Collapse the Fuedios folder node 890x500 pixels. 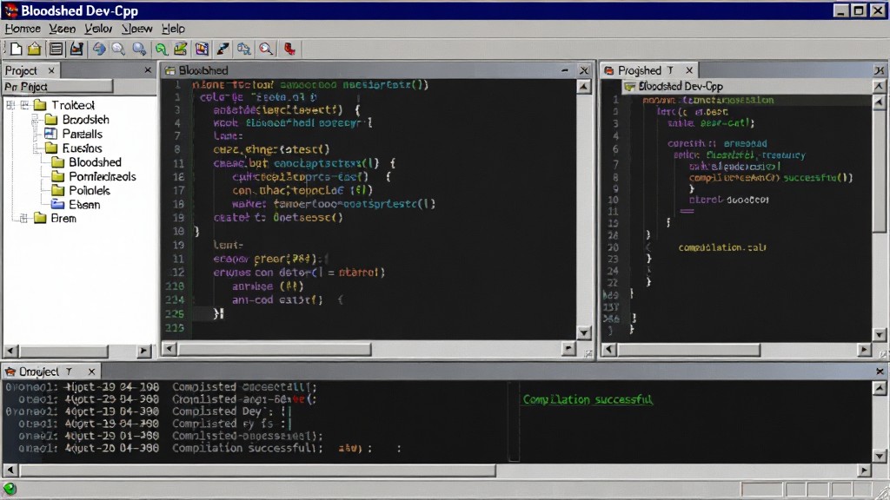[x=36, y=148]
